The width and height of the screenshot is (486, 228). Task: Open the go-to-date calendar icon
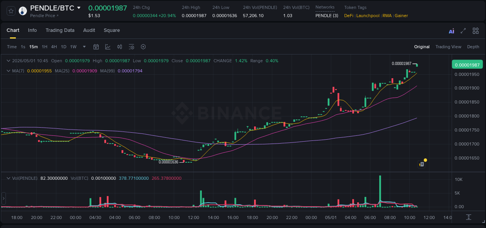96,47
